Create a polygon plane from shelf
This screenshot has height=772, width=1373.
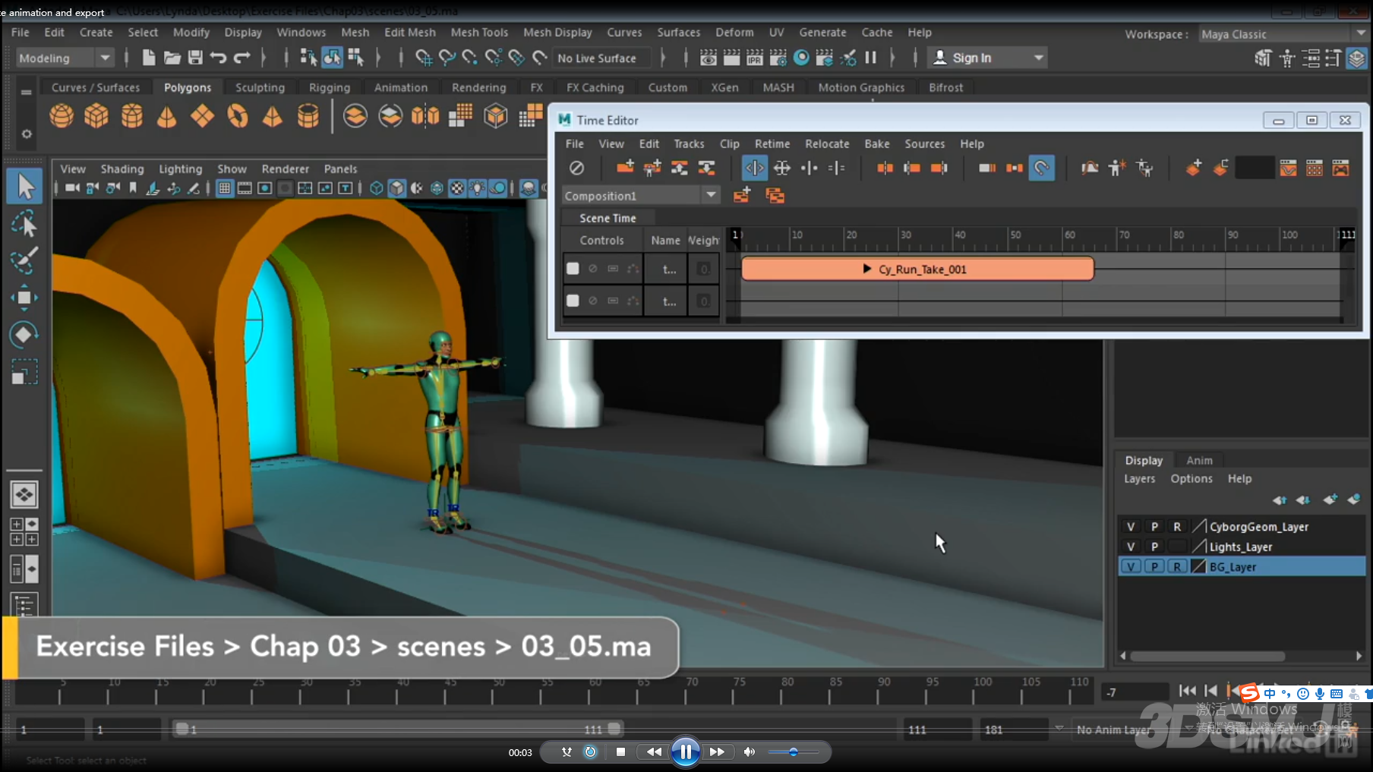[x=202, y=116]
